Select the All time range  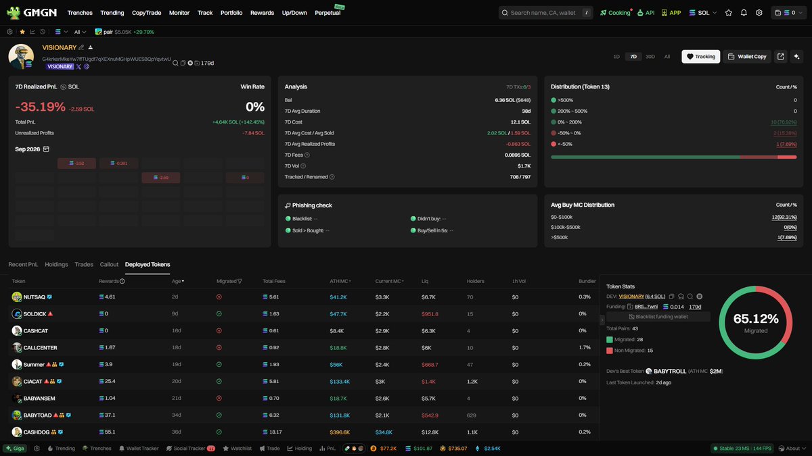[x=667, y=57]
